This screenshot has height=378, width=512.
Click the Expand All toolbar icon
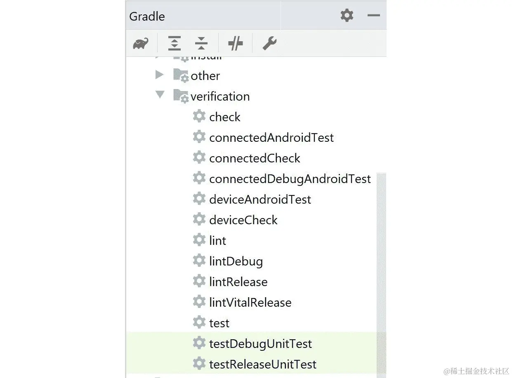(x=174, y=43)
